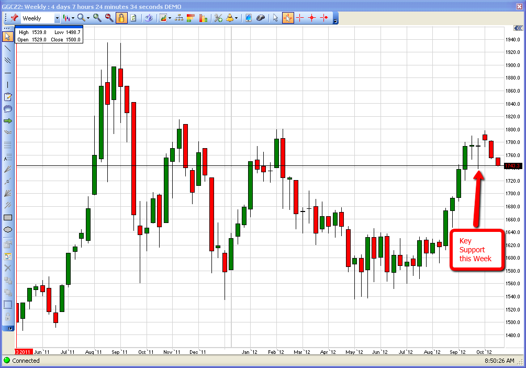The width and height of the screenshot is (526, 368).
Task: Click the red zoom out magnifier
Action: click(x=109, y=18)
